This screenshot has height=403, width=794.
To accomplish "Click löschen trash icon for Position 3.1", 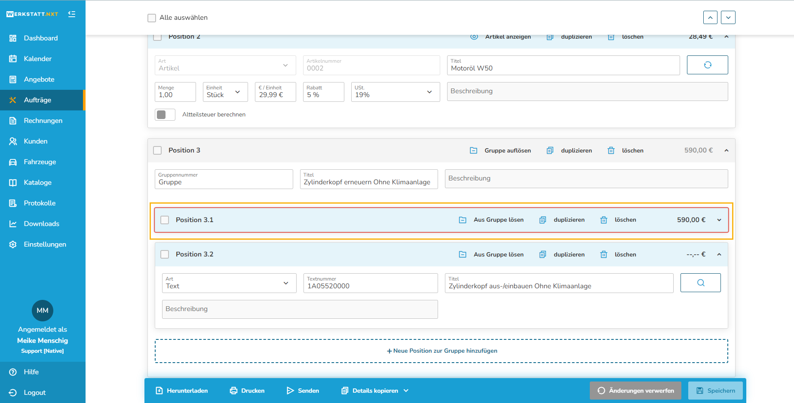I will pos(604,220).
